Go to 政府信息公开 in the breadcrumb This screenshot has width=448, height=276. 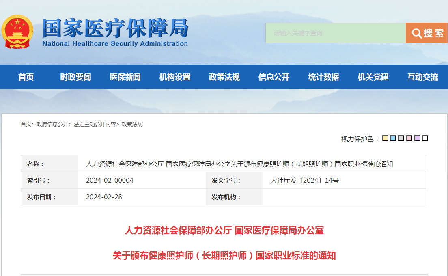click(x=53, y=124)
